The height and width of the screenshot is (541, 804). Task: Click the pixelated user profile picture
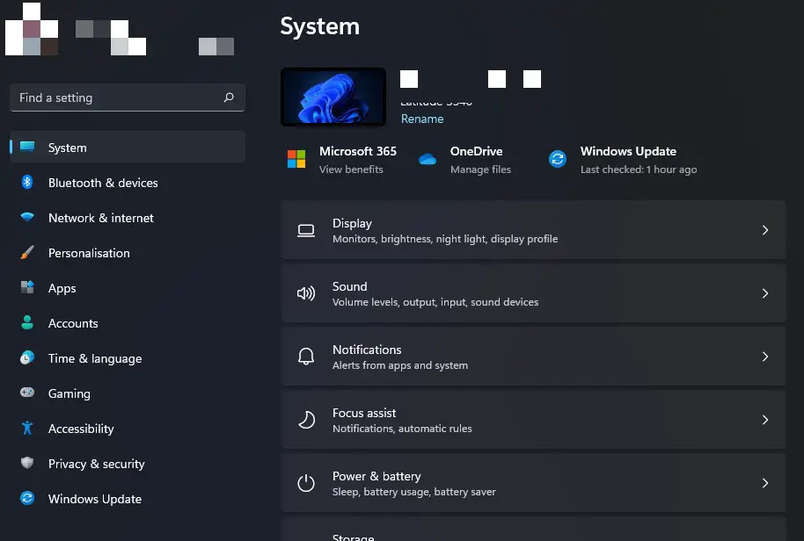[32, 29]
